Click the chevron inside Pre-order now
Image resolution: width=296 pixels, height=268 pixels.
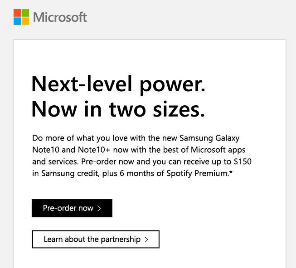[x=99, y=208]
